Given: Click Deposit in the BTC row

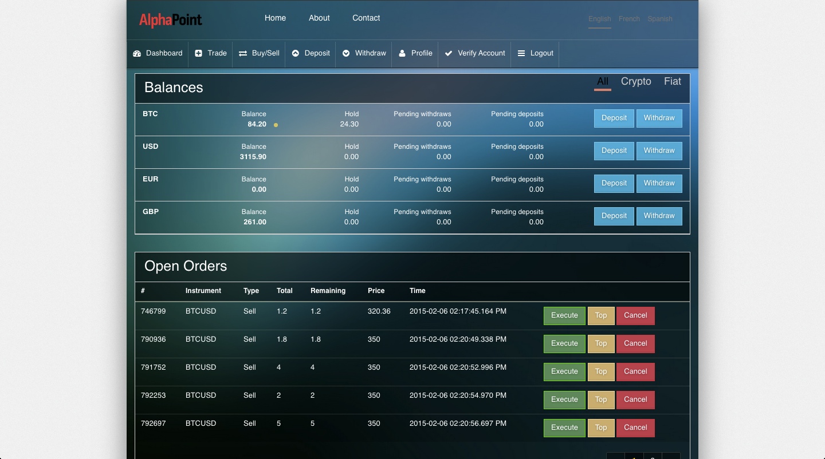Looking at the screenshot, I should click(x=614, y=118).
